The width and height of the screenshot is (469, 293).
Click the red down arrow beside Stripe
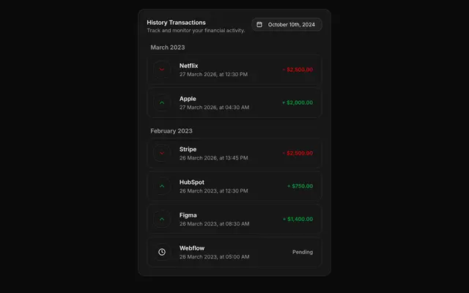(x=162, y=153)
